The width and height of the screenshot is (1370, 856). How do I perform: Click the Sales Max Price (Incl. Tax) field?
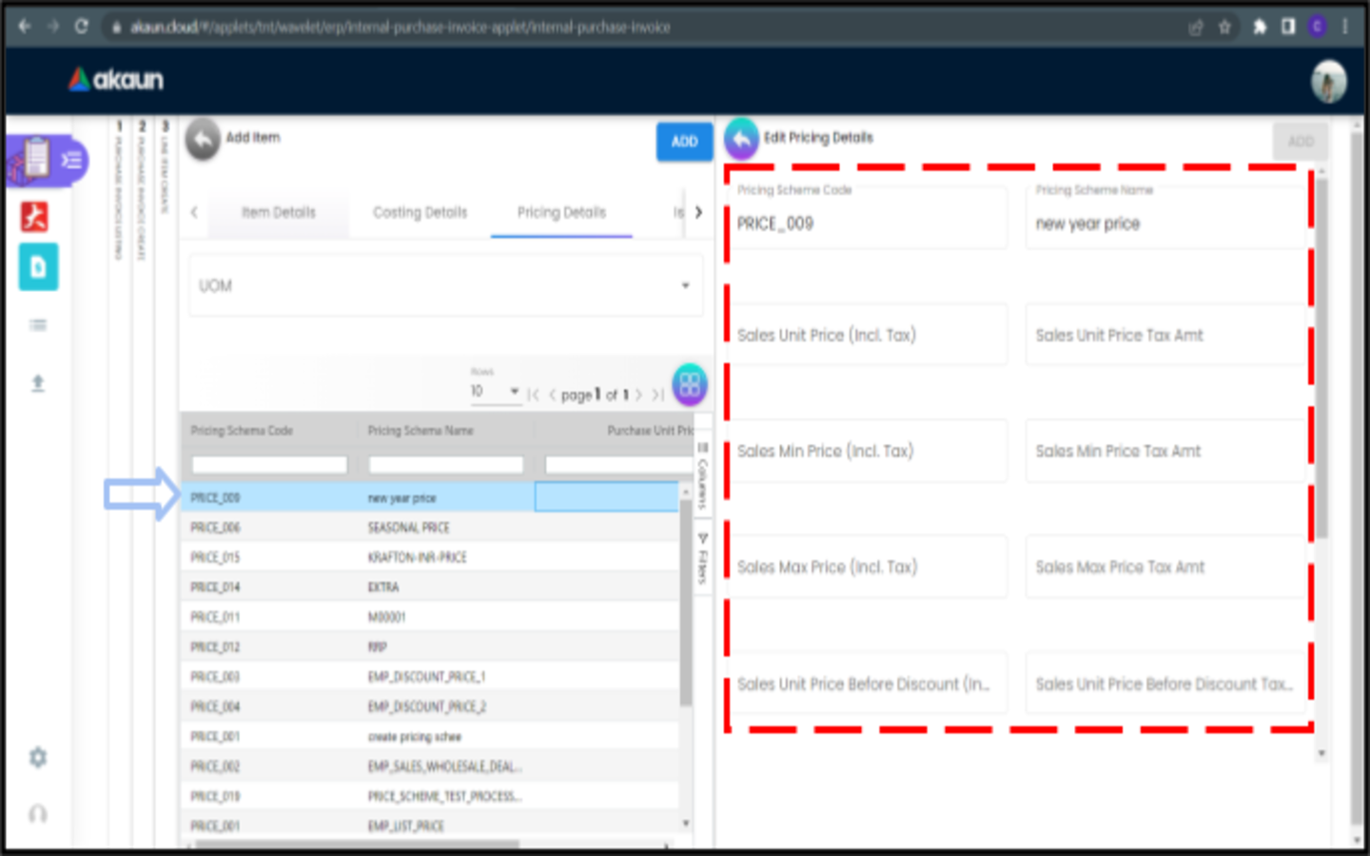tap(871, 567)
